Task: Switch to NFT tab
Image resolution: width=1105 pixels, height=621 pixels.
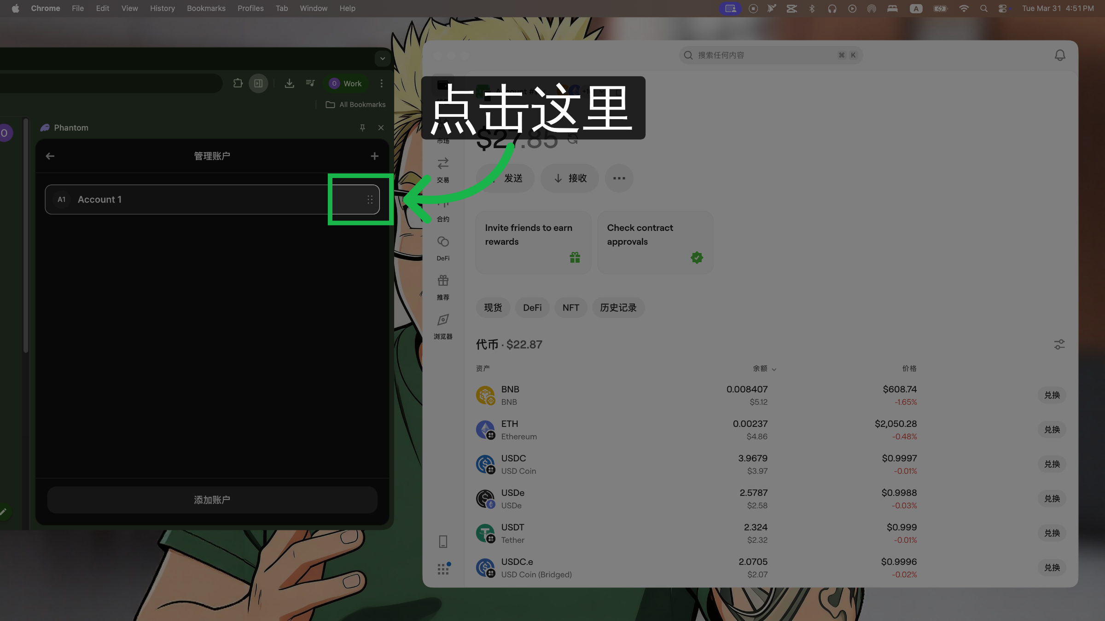Action: point(571,307)
